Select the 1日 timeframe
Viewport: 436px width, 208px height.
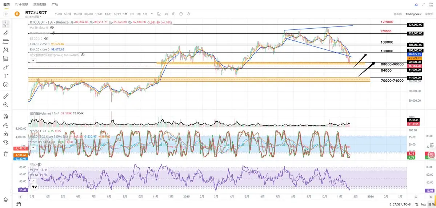(125, 14)
